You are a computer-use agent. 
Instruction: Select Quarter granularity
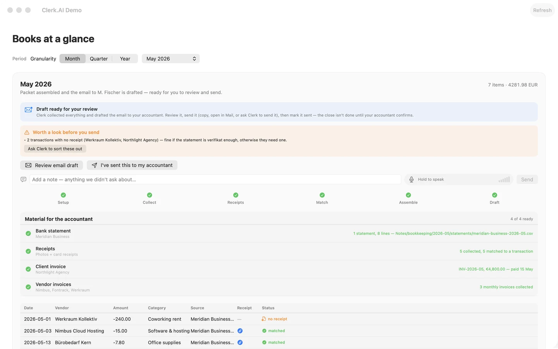[x=99, y=59]
